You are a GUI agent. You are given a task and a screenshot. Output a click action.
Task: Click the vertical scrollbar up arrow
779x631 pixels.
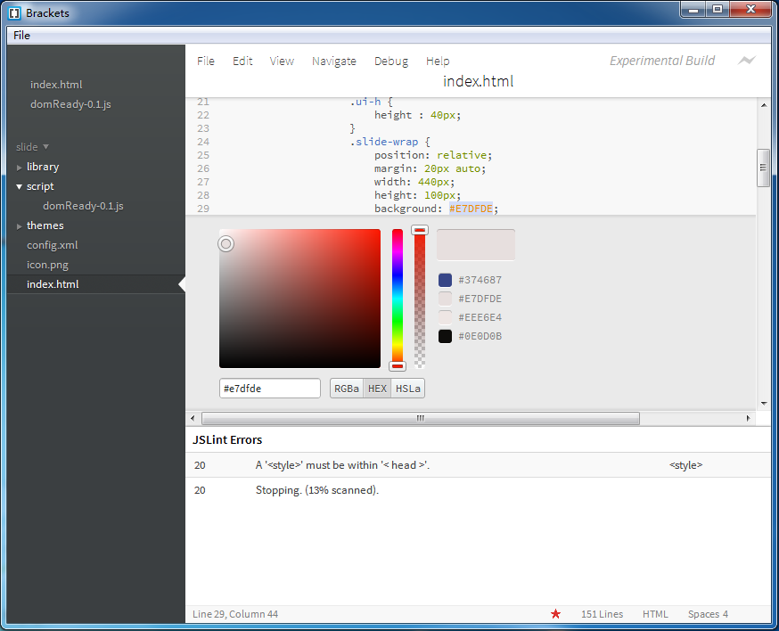coord(763,105)
